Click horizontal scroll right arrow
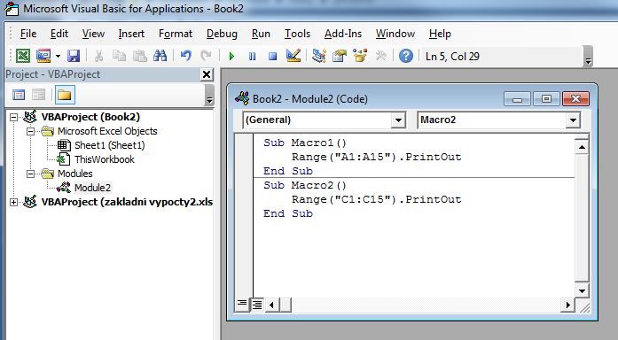 coord(567,305)
